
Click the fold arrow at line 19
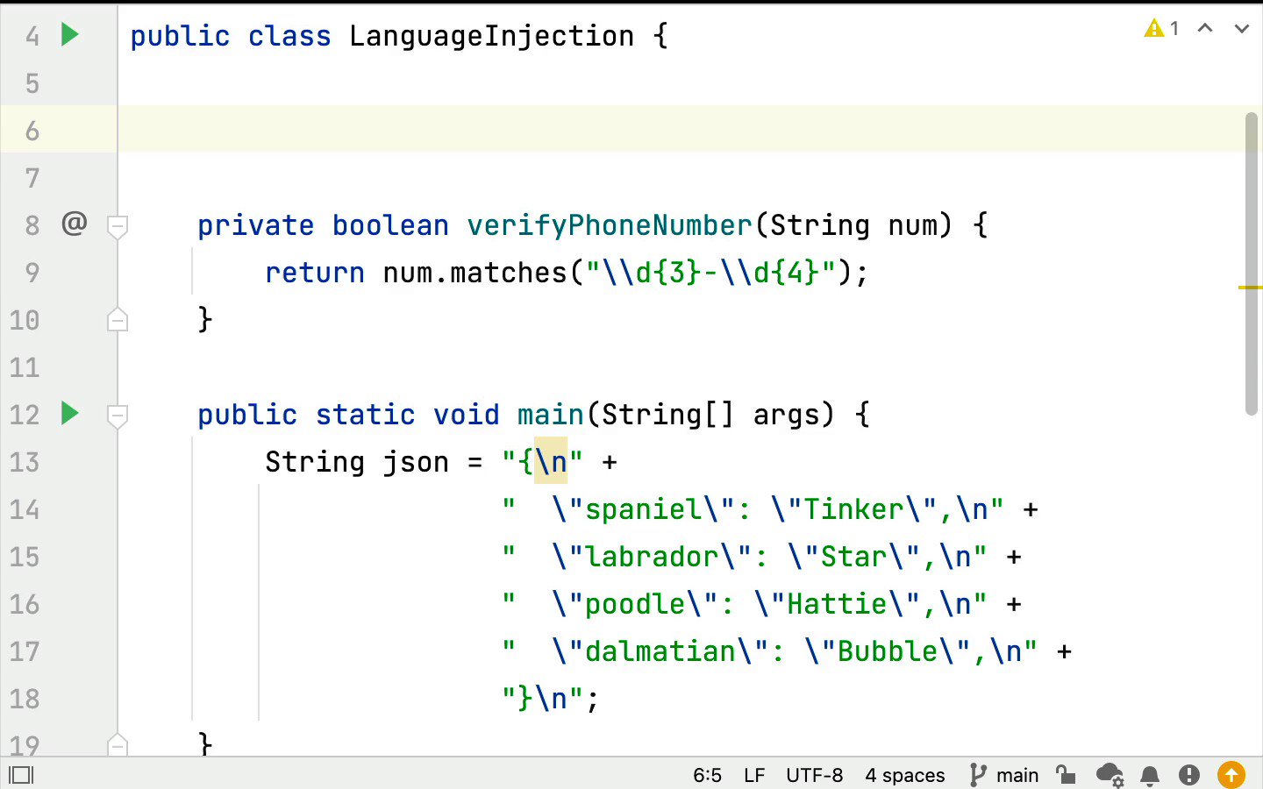point(118,746)
